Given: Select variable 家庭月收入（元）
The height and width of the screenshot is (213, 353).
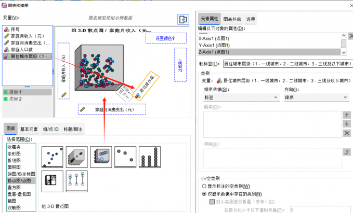Looking at the screenshot, I should pyautogui.click(x=28, y=36).
